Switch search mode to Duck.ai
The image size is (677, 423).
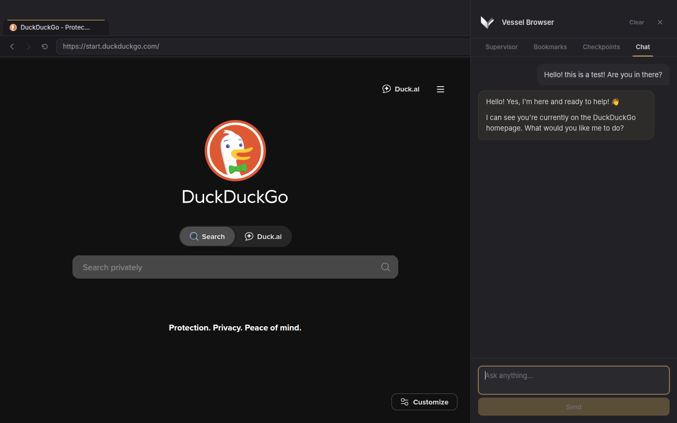(x=263, y=236)
